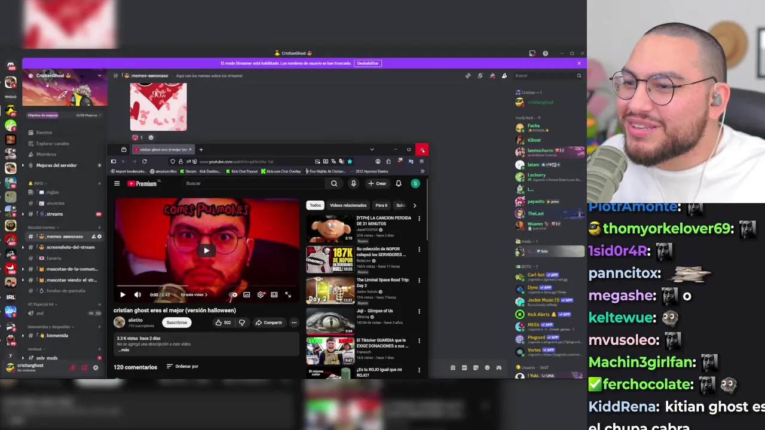Open the CristianGhost server dropdown
This screenshot has width=765, height=430.
point(99,76)
